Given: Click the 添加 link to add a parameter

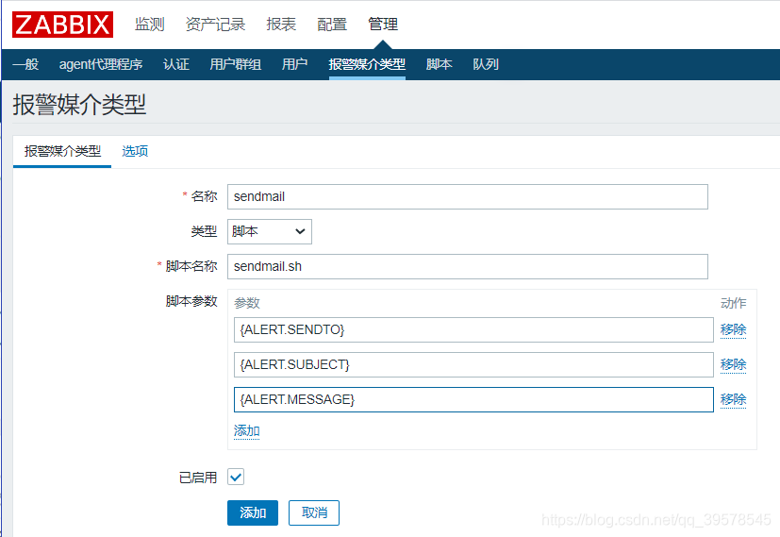Looking at the screenshot, I should coord(247,430).
